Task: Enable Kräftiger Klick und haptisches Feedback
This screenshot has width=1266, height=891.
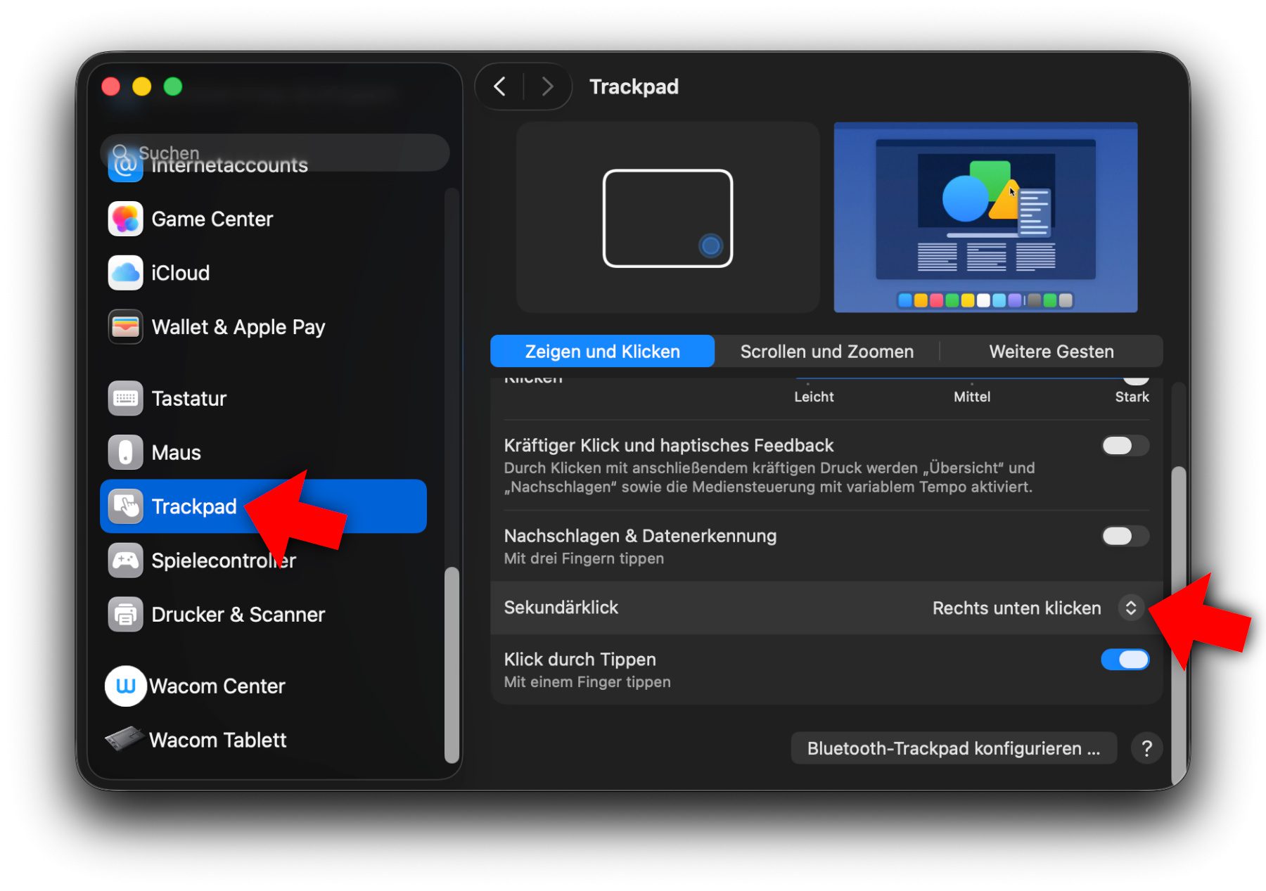Action: (1124, 446)
